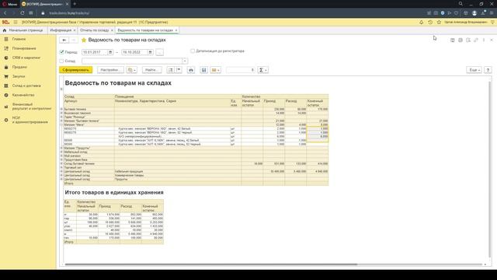Click the Сформировать button

tap(76, 70)
